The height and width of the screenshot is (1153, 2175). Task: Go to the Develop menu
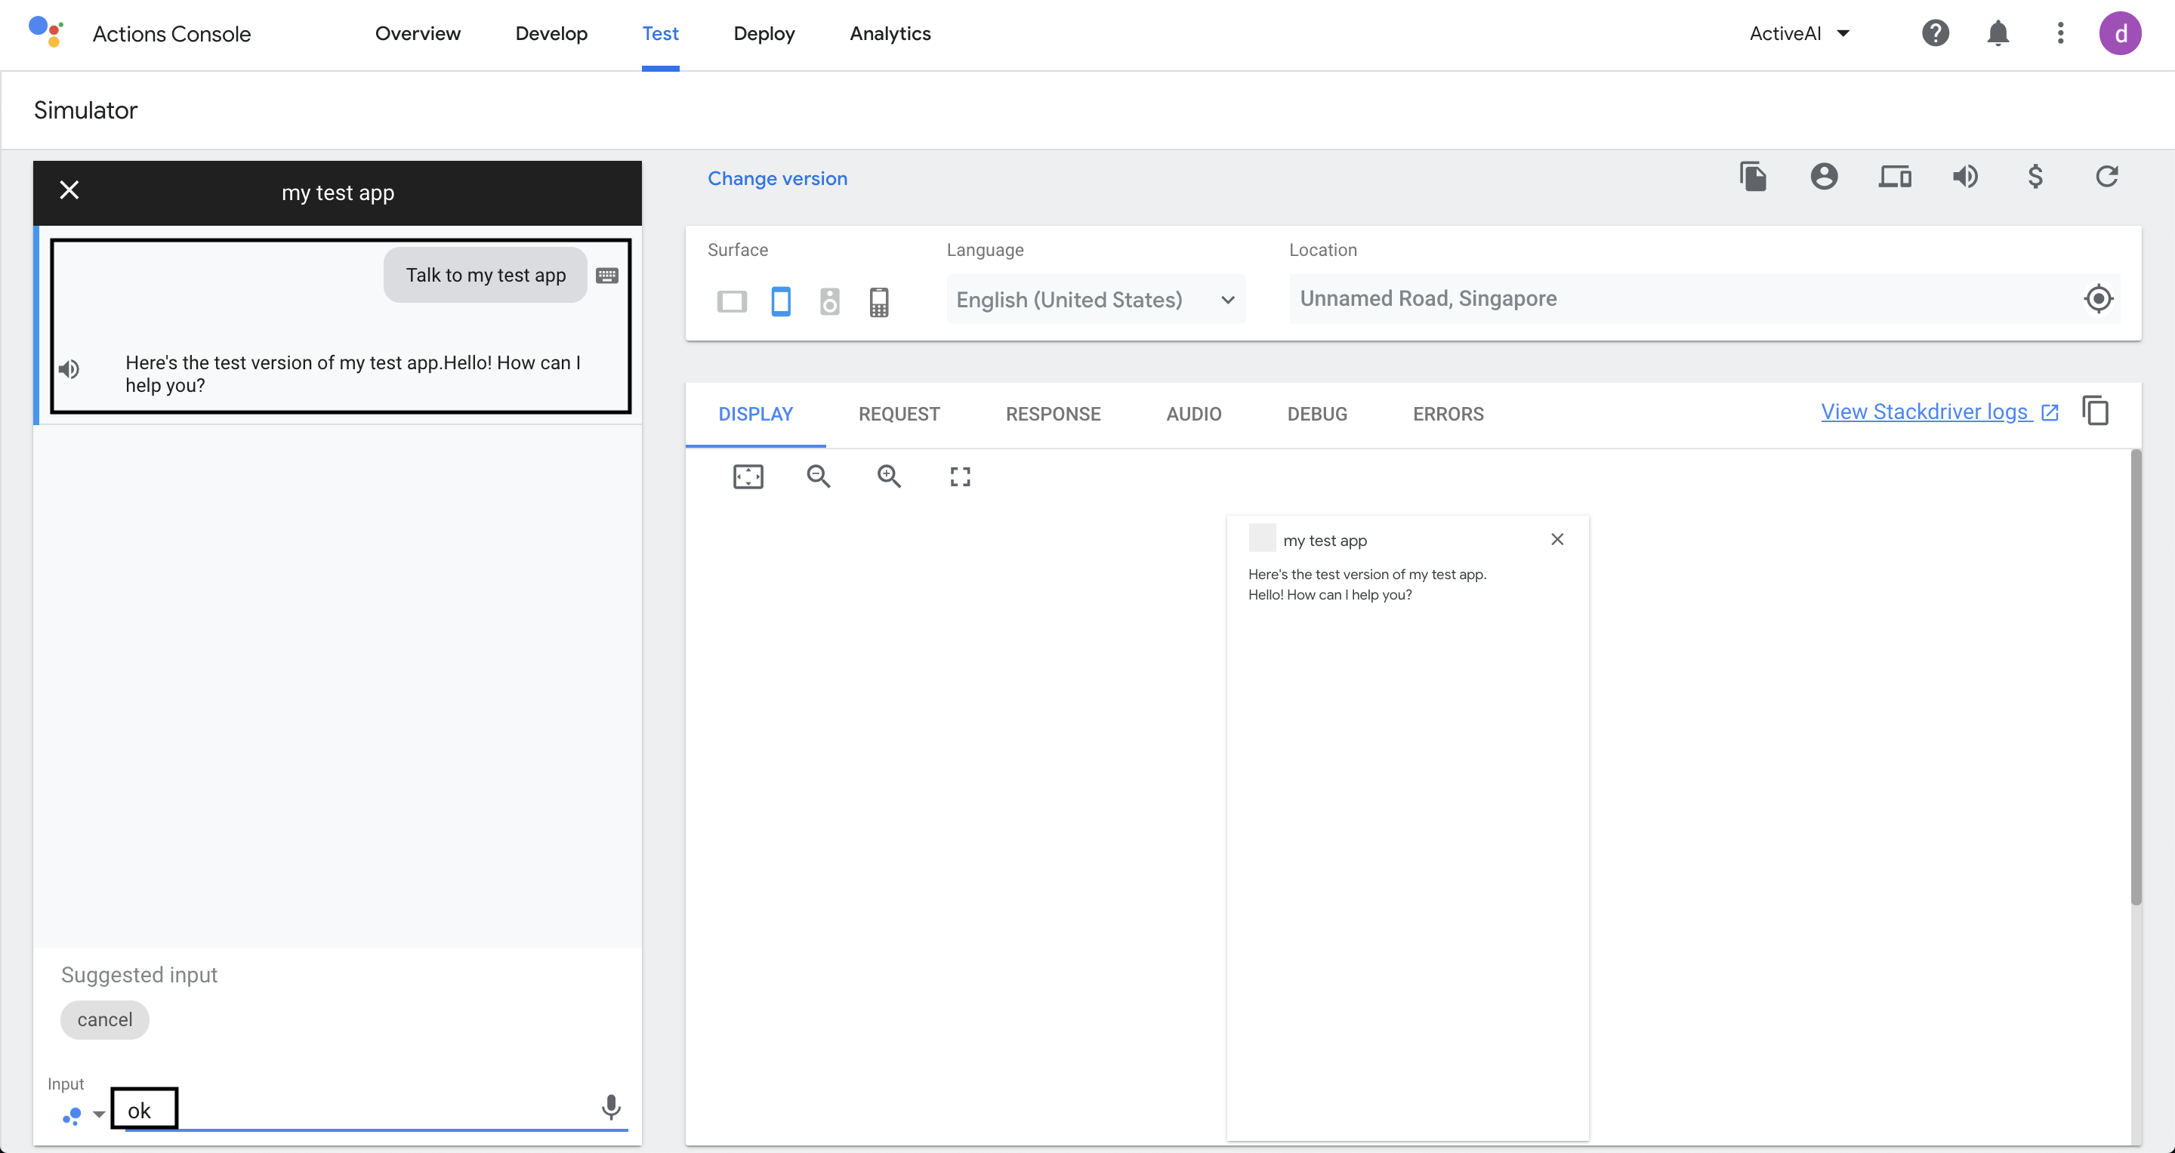(551, 34)
